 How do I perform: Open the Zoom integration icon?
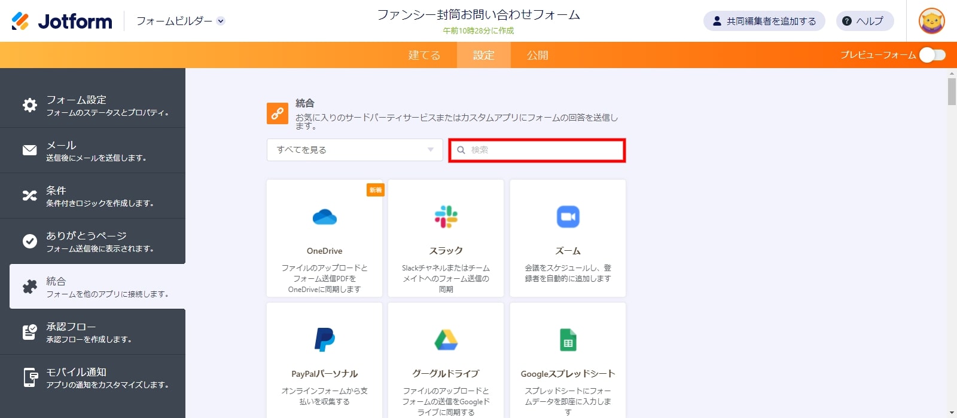568,217
